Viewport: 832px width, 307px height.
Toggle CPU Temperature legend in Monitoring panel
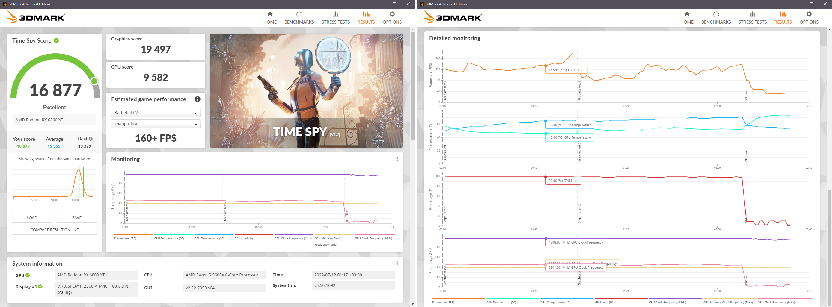(174, 237)
